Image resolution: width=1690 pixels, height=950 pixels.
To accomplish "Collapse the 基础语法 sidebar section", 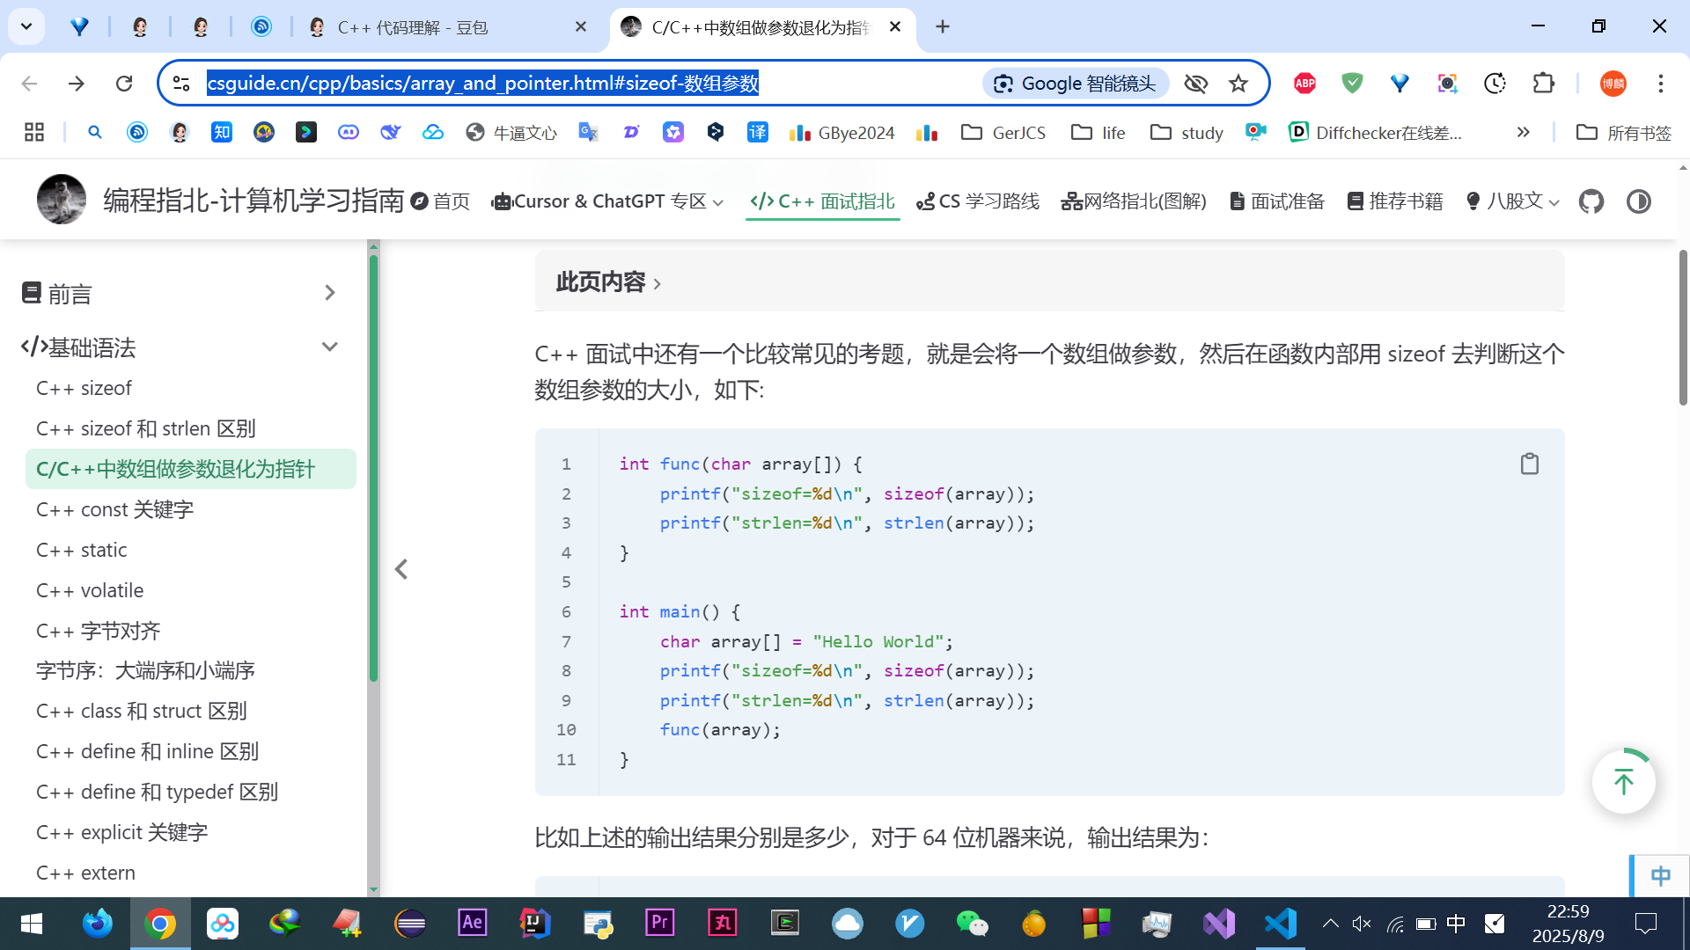I will click(x=329, y=347).
